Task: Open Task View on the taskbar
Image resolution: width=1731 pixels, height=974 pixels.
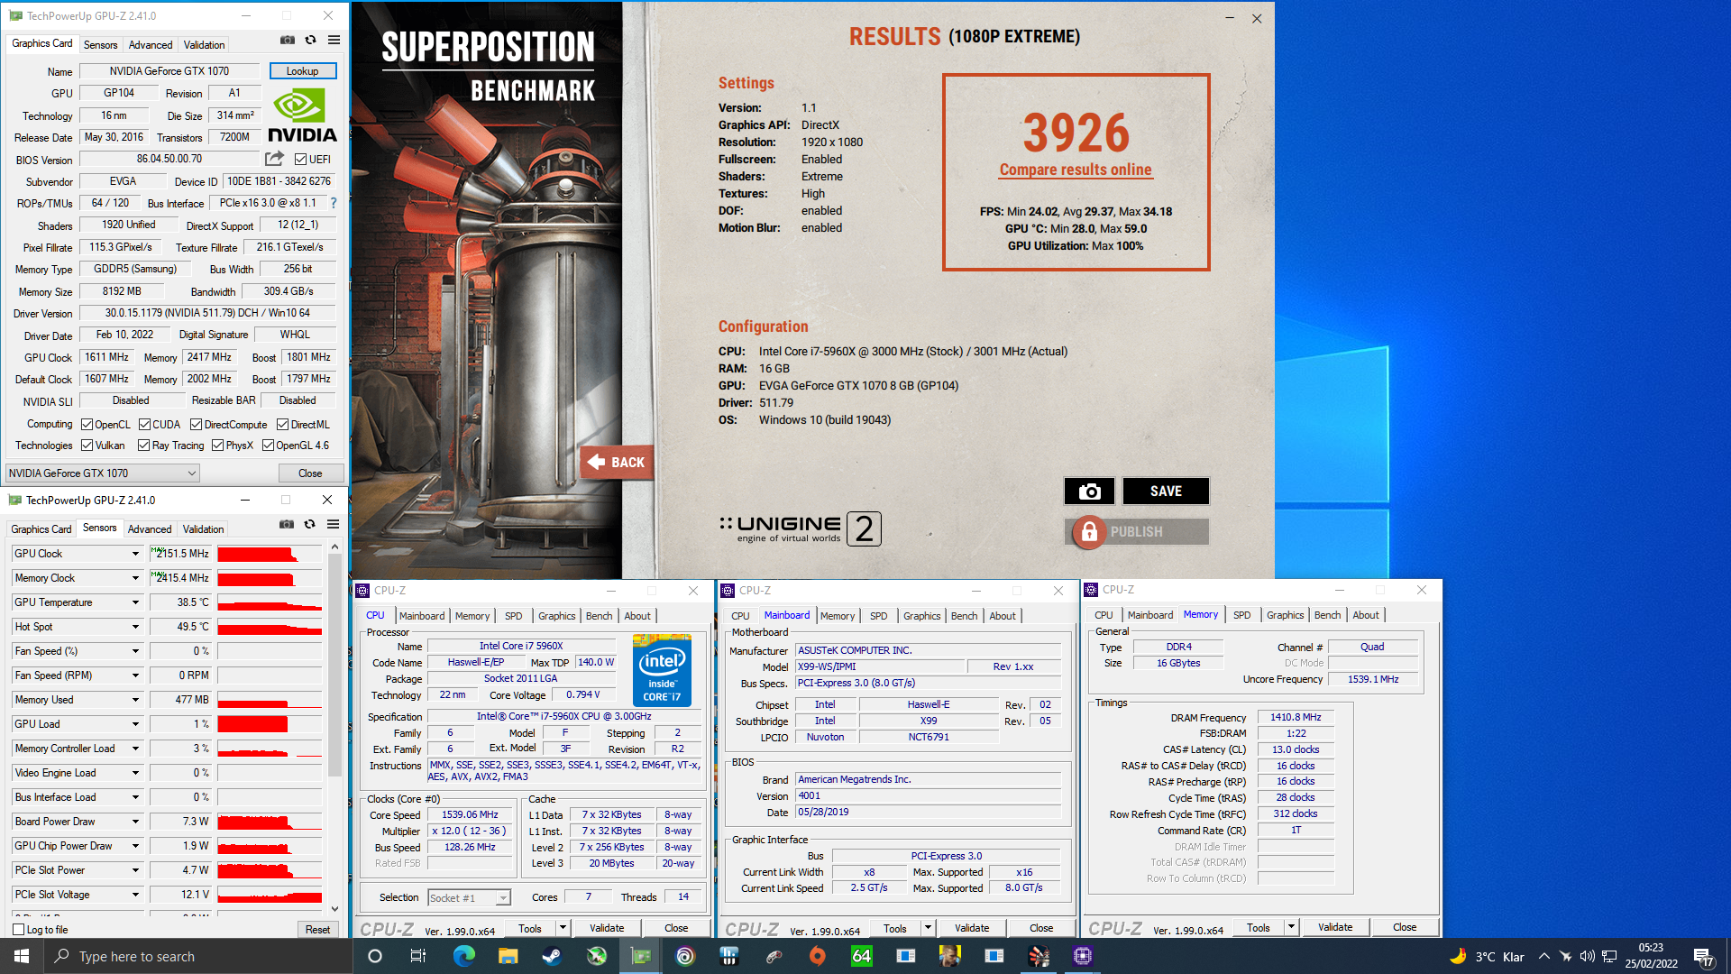Action: click(417, 956)
